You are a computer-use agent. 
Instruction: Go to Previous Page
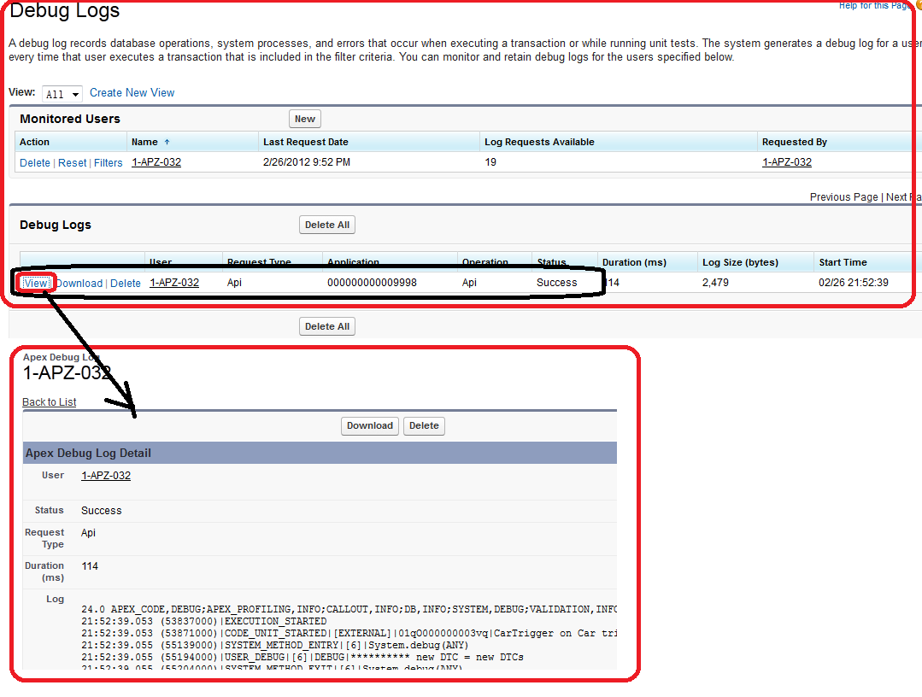(x=843, y=196)
